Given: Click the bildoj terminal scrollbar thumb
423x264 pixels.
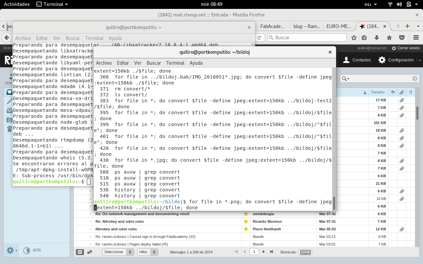Looking at the screenshot, I should (x=334, y=203).
